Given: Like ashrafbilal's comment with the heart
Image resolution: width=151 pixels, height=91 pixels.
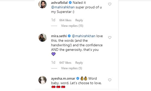Looking at the screenshot, I should click(110, 4).
